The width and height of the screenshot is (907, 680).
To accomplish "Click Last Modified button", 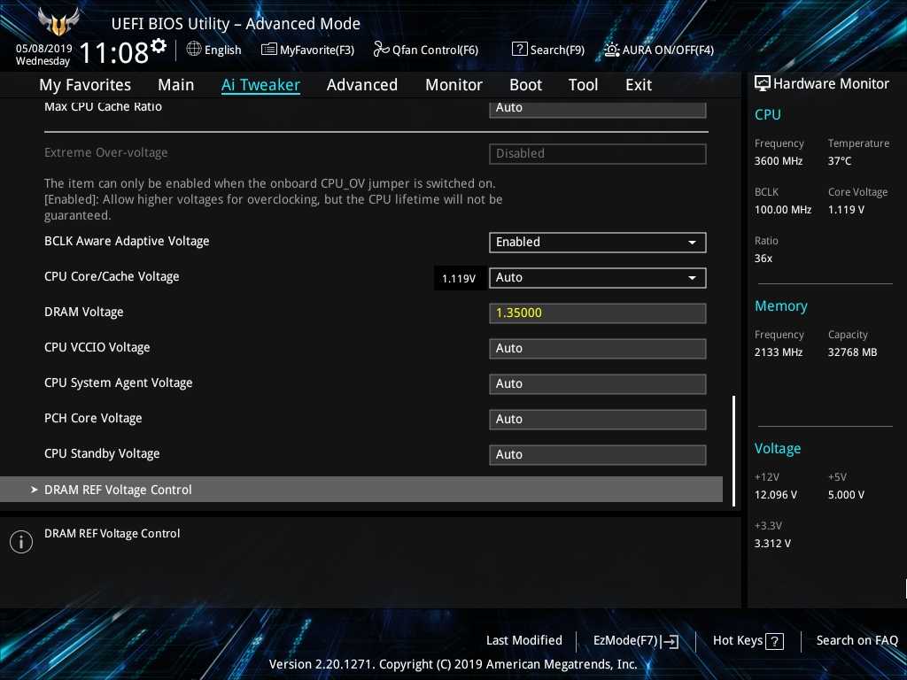I will [523, 640].
